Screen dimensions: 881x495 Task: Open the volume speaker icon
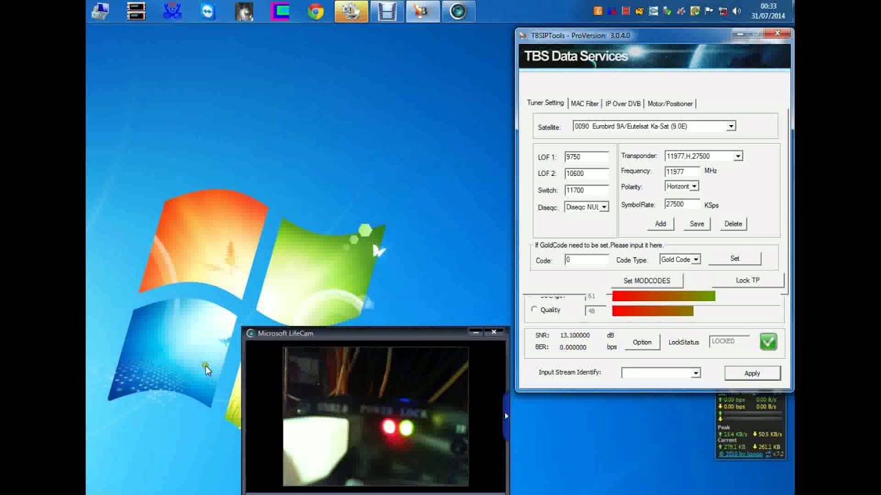(x=736, y=11)
